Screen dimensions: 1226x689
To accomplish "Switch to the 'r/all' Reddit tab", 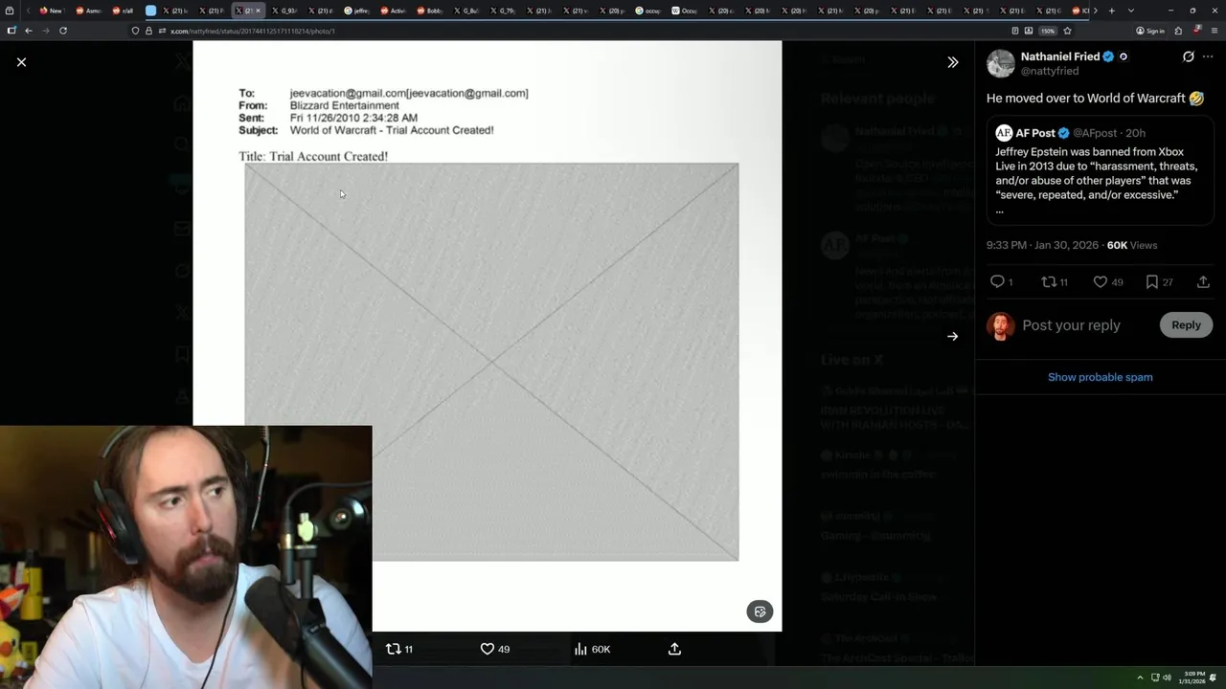I will 122,11.
